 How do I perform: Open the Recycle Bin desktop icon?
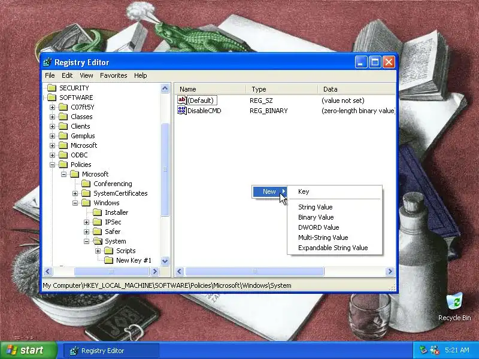(454, 302)
